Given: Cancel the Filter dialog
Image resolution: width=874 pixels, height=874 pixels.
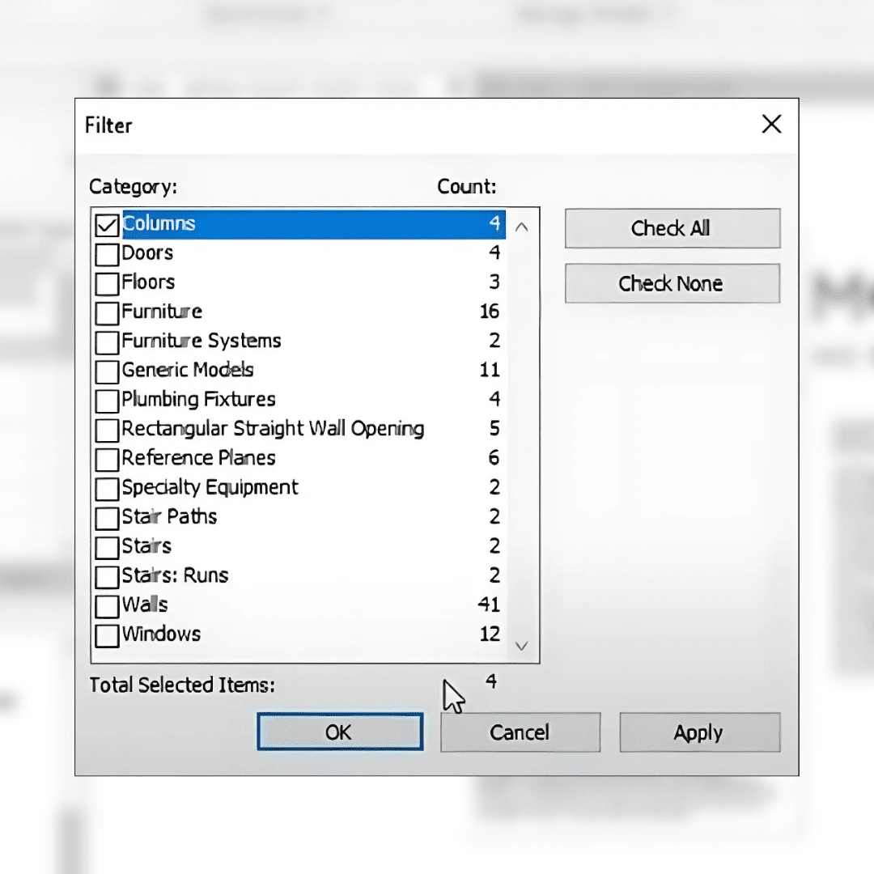Looking at the screenshot, I should coord(520,732).
